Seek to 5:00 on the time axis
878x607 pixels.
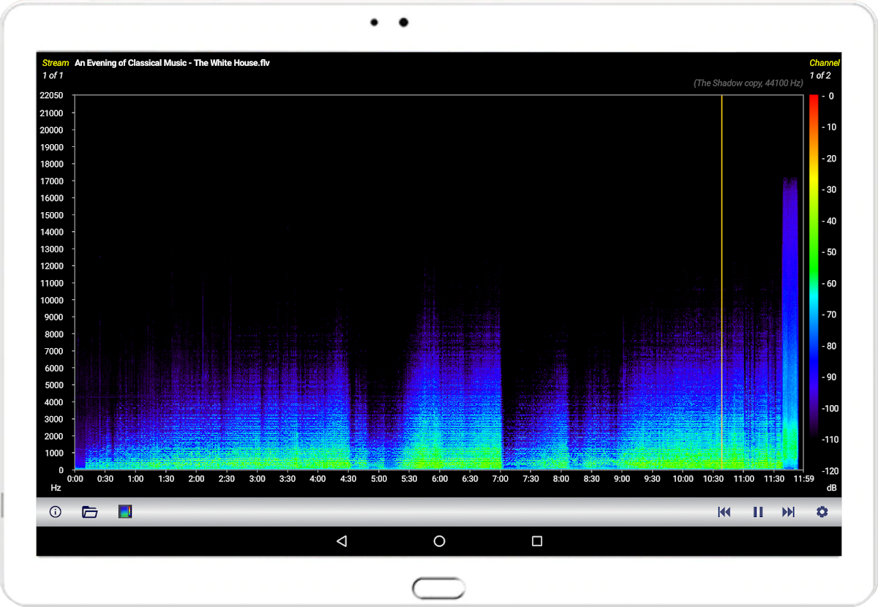point(378,479)
